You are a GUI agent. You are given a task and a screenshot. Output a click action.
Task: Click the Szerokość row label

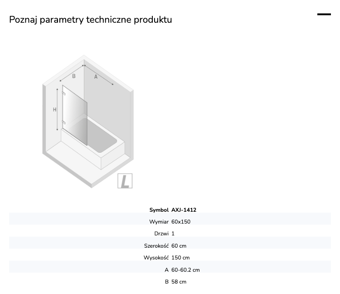(156, 246)
